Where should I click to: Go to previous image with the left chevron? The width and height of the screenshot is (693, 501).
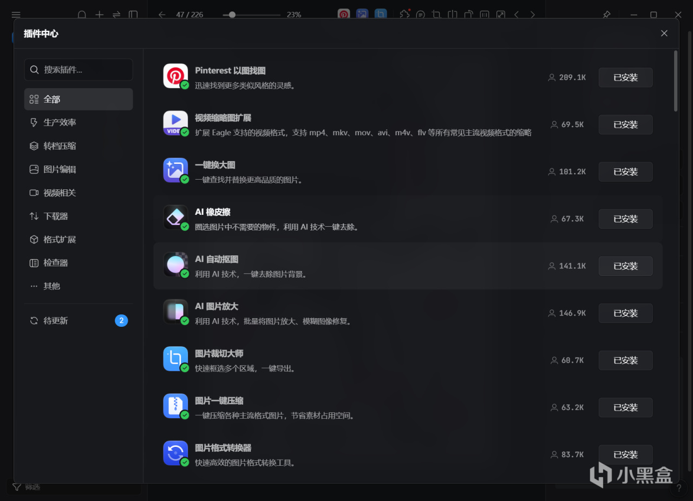coord(517,15)
